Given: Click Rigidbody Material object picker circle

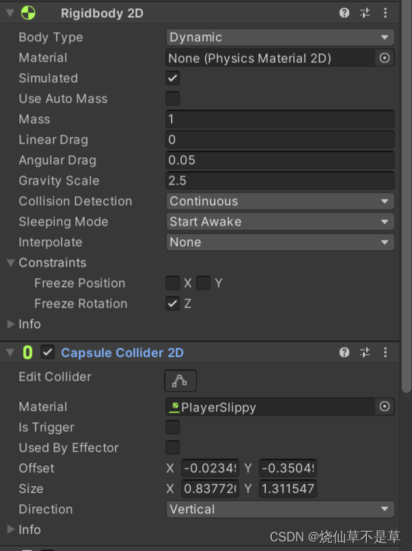Looking at the screenshot, I should [x=385, y=58].
